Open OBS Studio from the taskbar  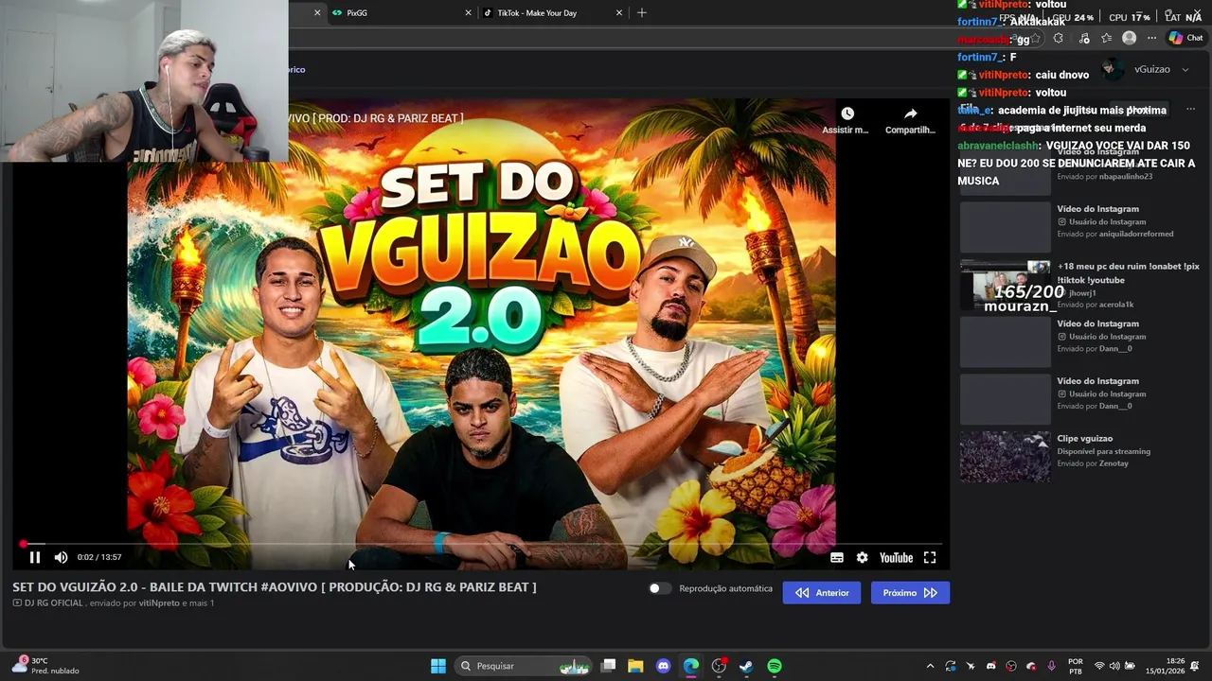point(719,666)
